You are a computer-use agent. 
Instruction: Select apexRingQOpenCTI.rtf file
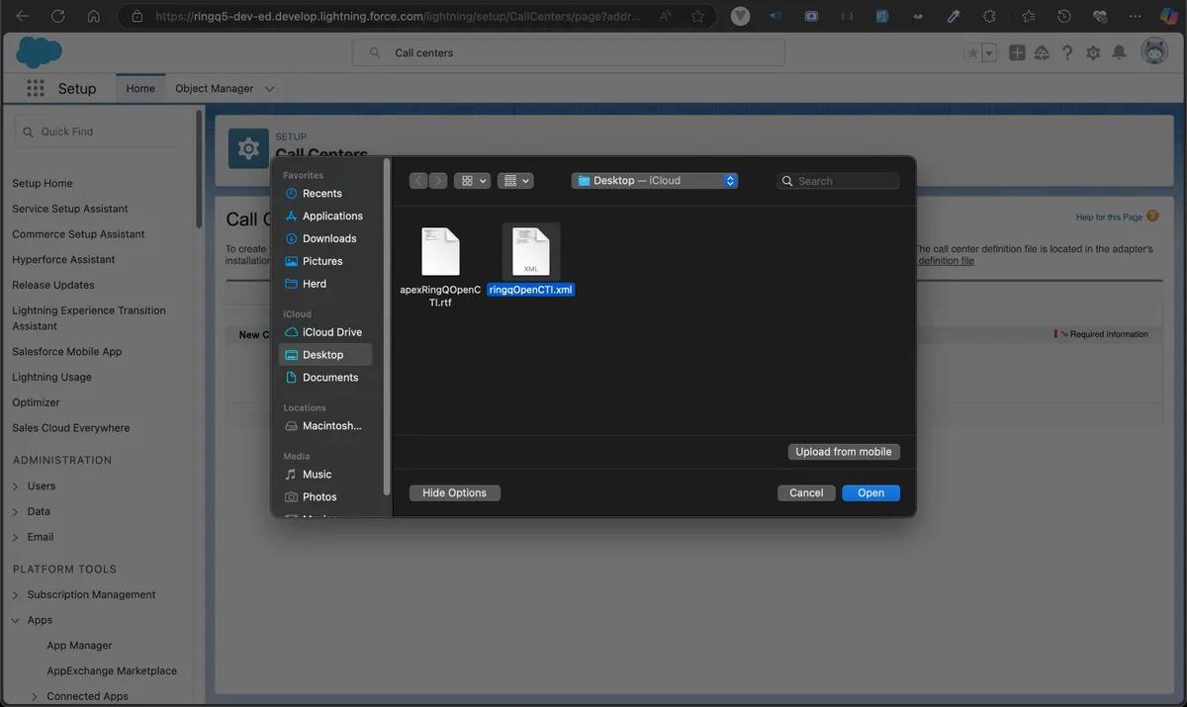440,267
